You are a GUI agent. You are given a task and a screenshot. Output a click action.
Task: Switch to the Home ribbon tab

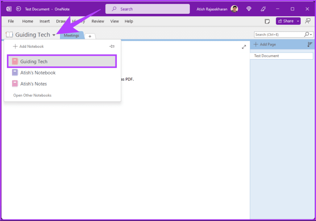coord(27,21)
